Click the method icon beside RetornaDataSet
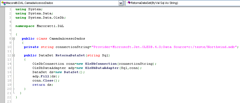Viewport: 240px width, 103px height. (x=128, y=3)
